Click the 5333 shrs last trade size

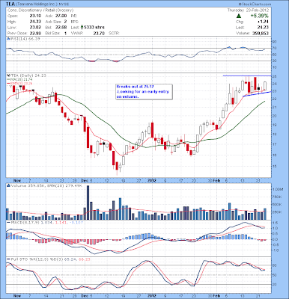pos(94,28)
